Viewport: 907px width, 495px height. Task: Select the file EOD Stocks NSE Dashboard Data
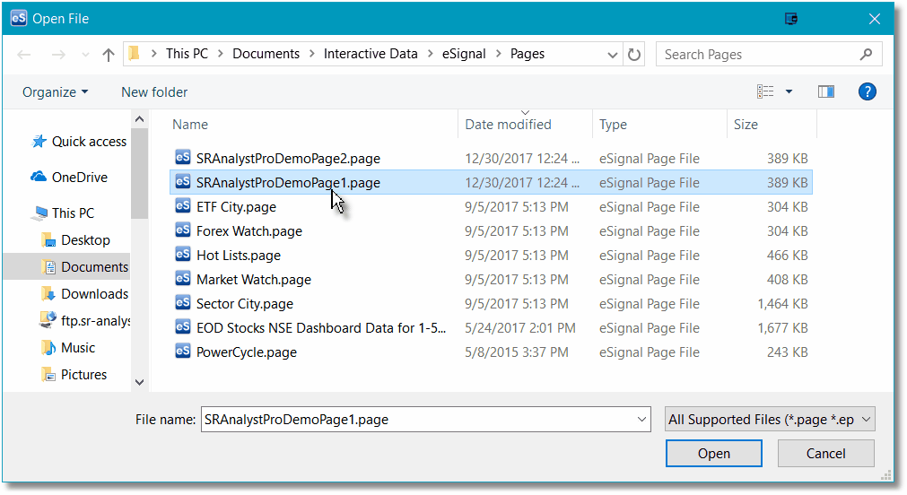click(x=321, y=328)
